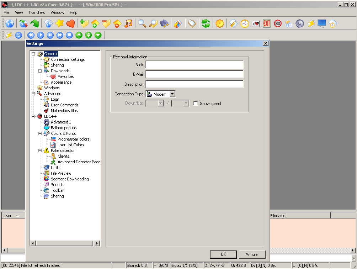Select Balloon popups in the tree
Viewport: 357px width, 269px height.
pos(64,128)
